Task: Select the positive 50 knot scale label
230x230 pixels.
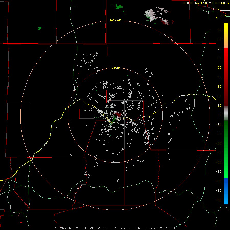Action: [220, 68]
